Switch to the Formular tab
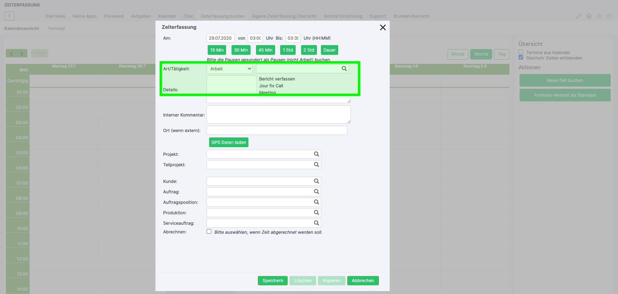The height and width of the screenshot is (294, 618). 56,28
